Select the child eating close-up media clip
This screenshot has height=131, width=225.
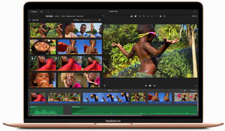point(43,80)
